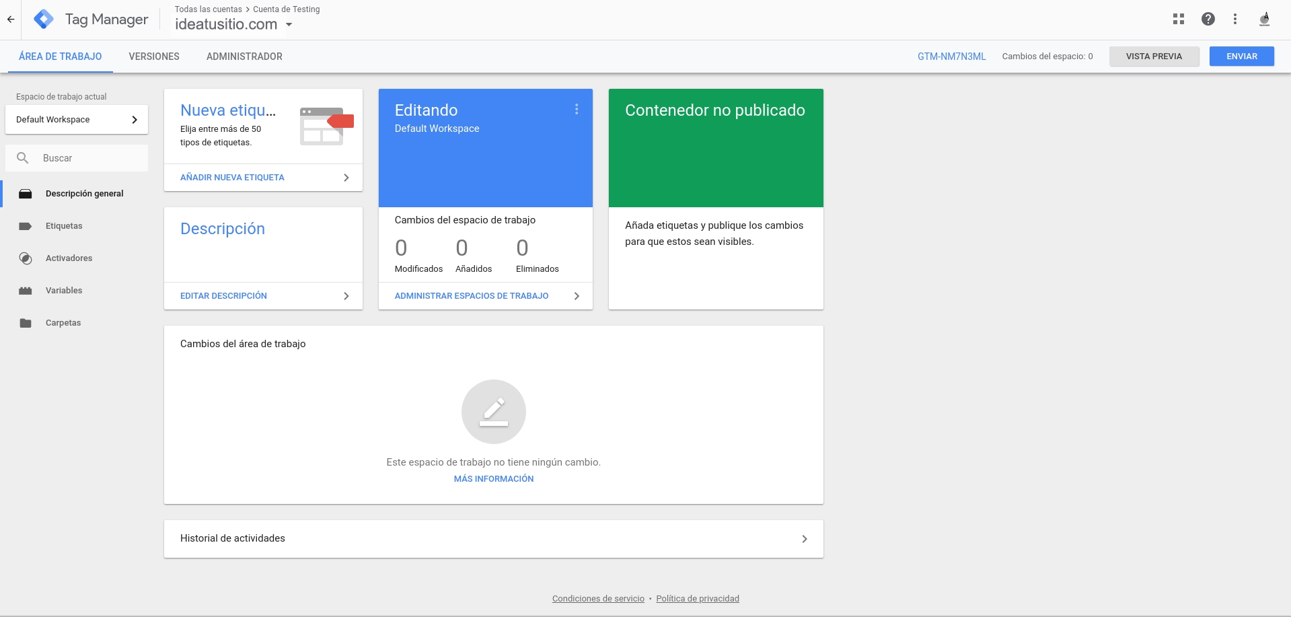The height and width of the screenshot is (617, 1291).
Task: Click the Añadir nueva etiqueta link
Action: tap(232, 178)
